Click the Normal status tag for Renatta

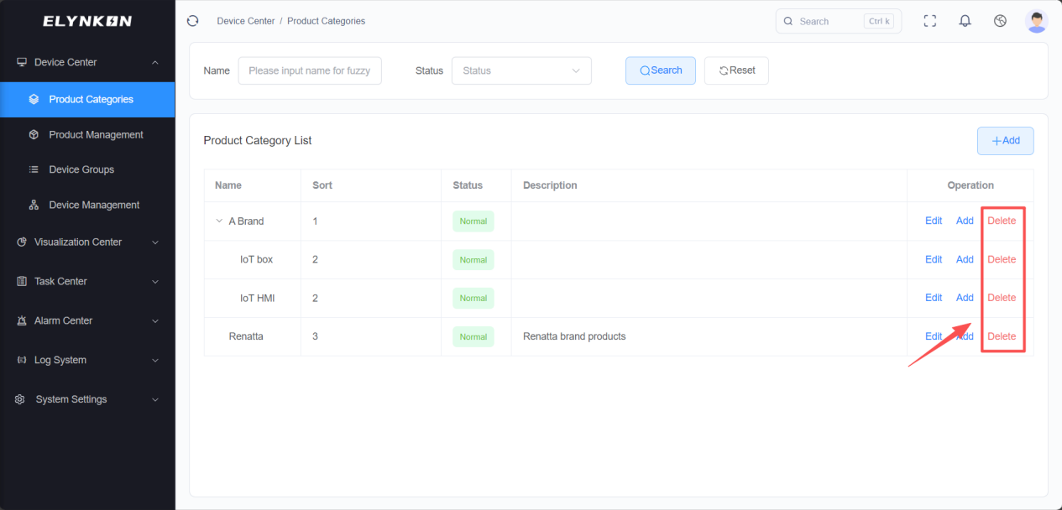click(x=473, y=337)
